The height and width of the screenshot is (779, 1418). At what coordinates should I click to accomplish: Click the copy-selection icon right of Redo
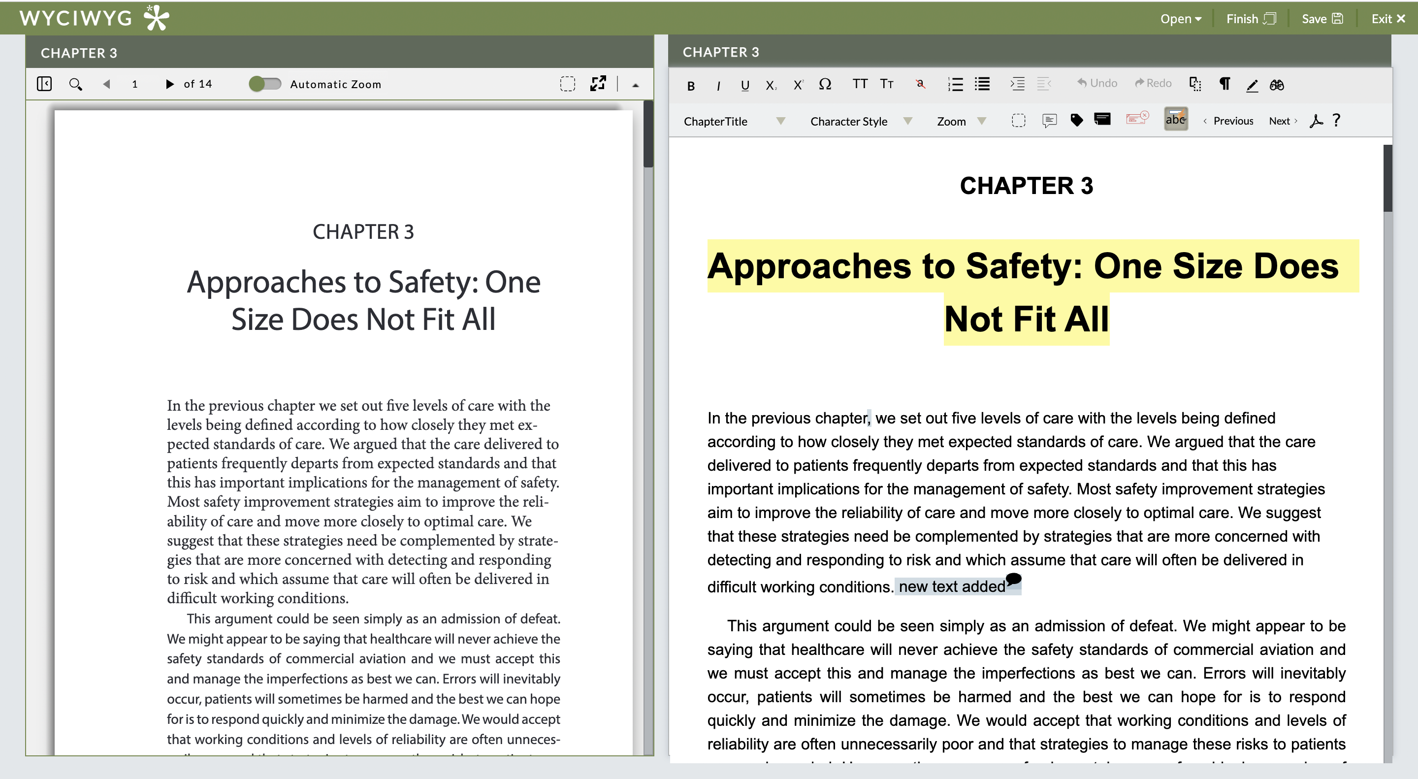[1195, 84]
